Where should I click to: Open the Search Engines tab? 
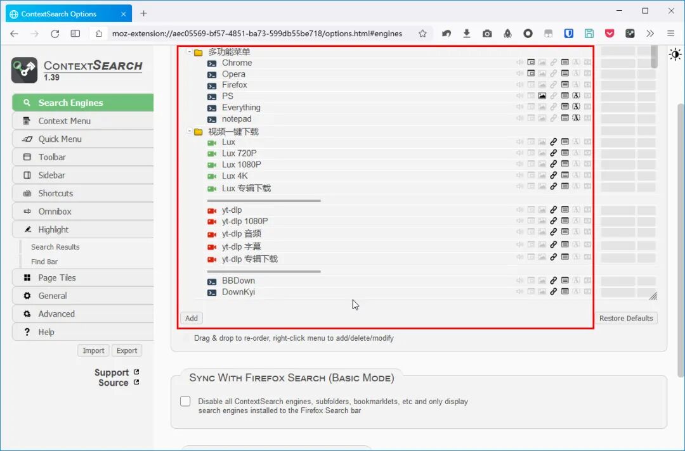pos(83,103)
